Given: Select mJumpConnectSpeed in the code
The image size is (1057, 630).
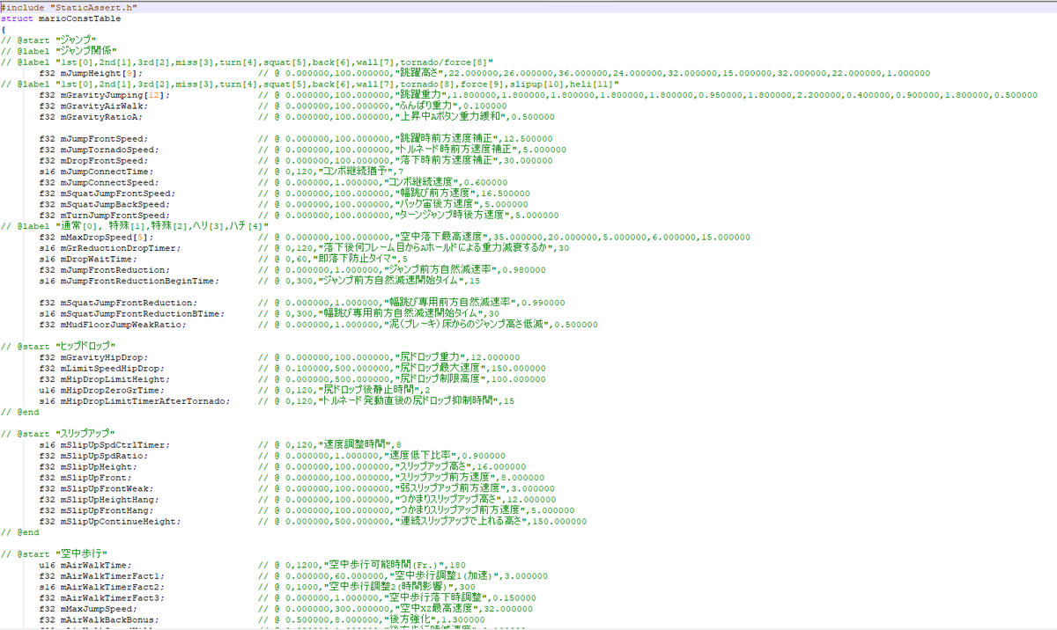Looking at the screenshot, I should coord(107,182).
